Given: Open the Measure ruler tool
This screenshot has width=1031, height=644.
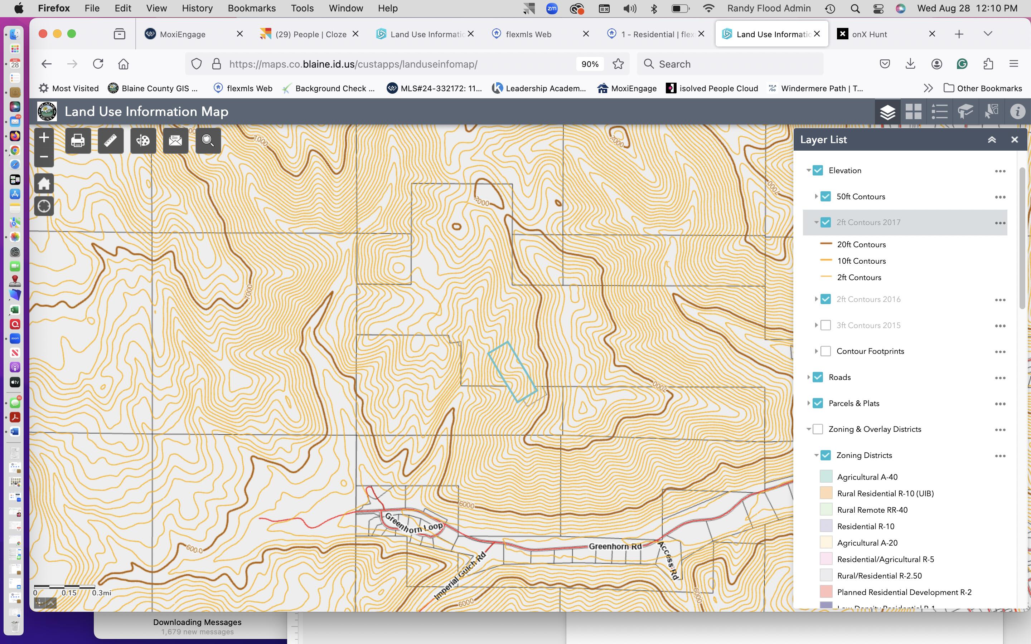Looking at the screenshot, I should point(110,141).
